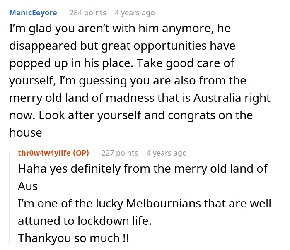Open thr0w4w4ylife's profile link
The image size is (290, 250).
click(x=45, y=153)
